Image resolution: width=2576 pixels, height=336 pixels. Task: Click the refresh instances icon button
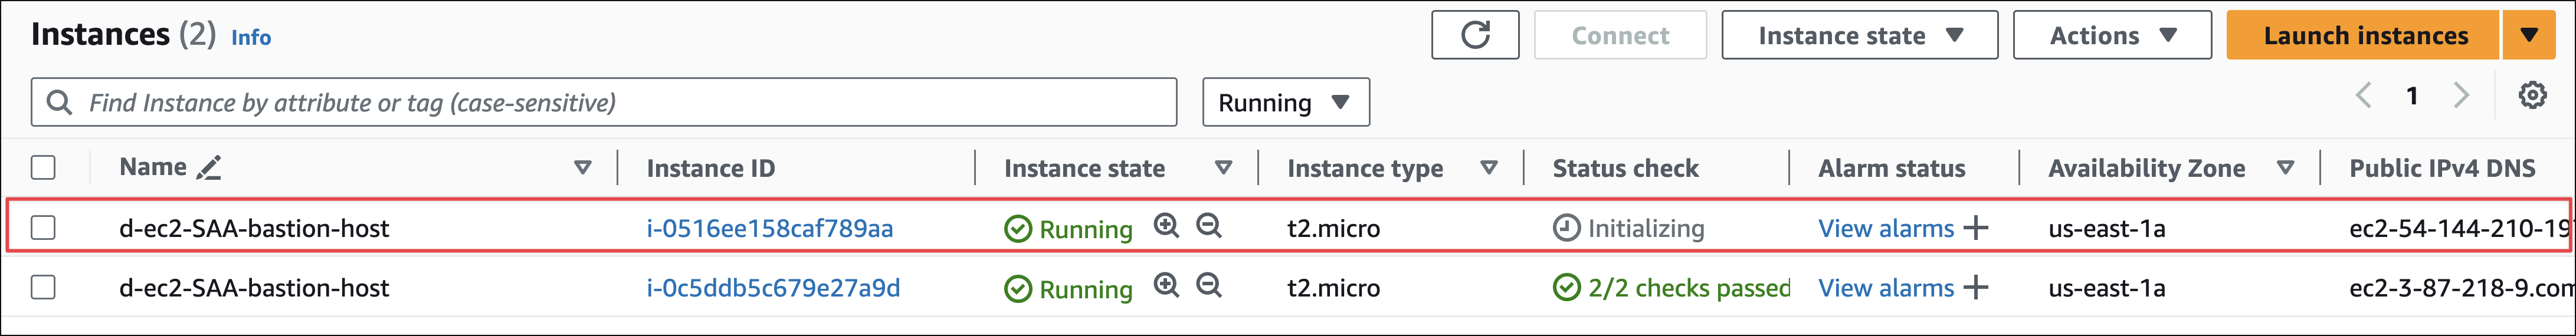pos(1475,35)
